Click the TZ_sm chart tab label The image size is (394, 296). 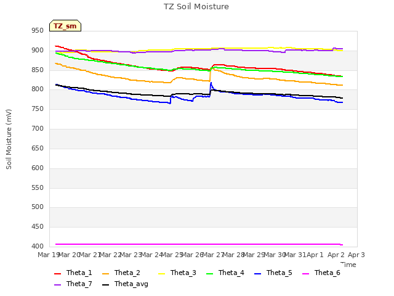coord(65,26)
